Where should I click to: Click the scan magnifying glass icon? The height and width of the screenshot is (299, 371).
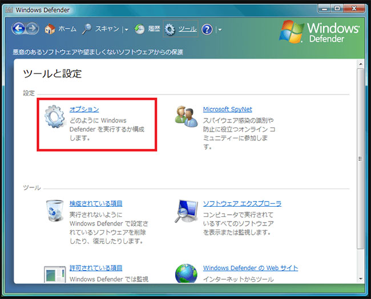click(87, 29)
